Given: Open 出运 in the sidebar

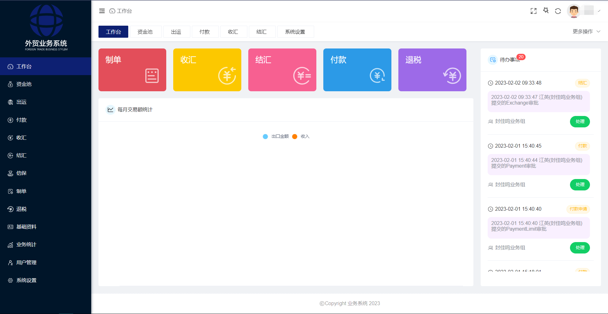Looking at the screenshot, I should tap(46, 102).
